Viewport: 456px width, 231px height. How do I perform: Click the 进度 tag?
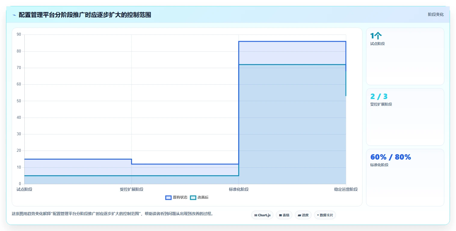pos(303,215)
